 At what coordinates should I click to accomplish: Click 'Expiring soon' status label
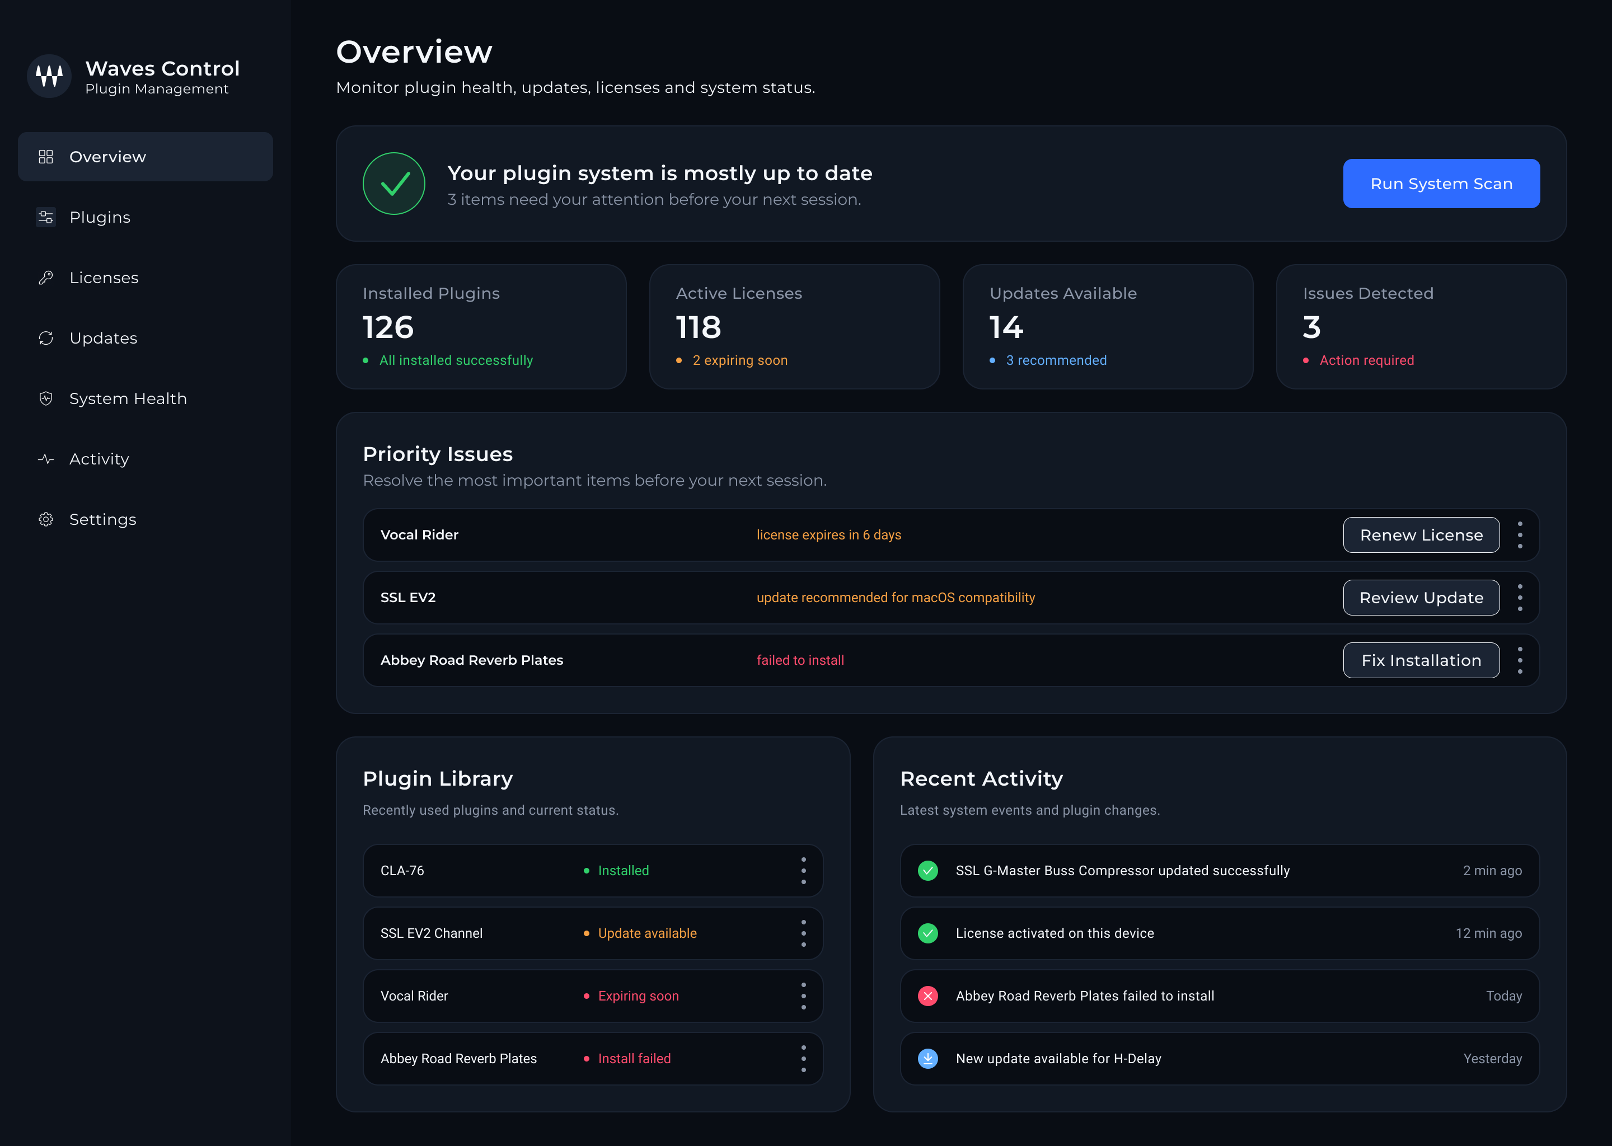coord(638,995)
